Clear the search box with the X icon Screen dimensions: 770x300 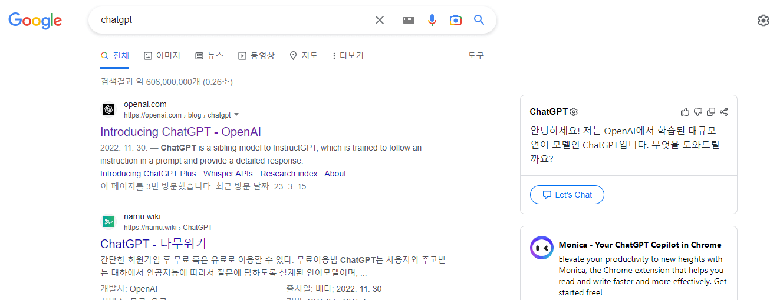click(380, 20)
